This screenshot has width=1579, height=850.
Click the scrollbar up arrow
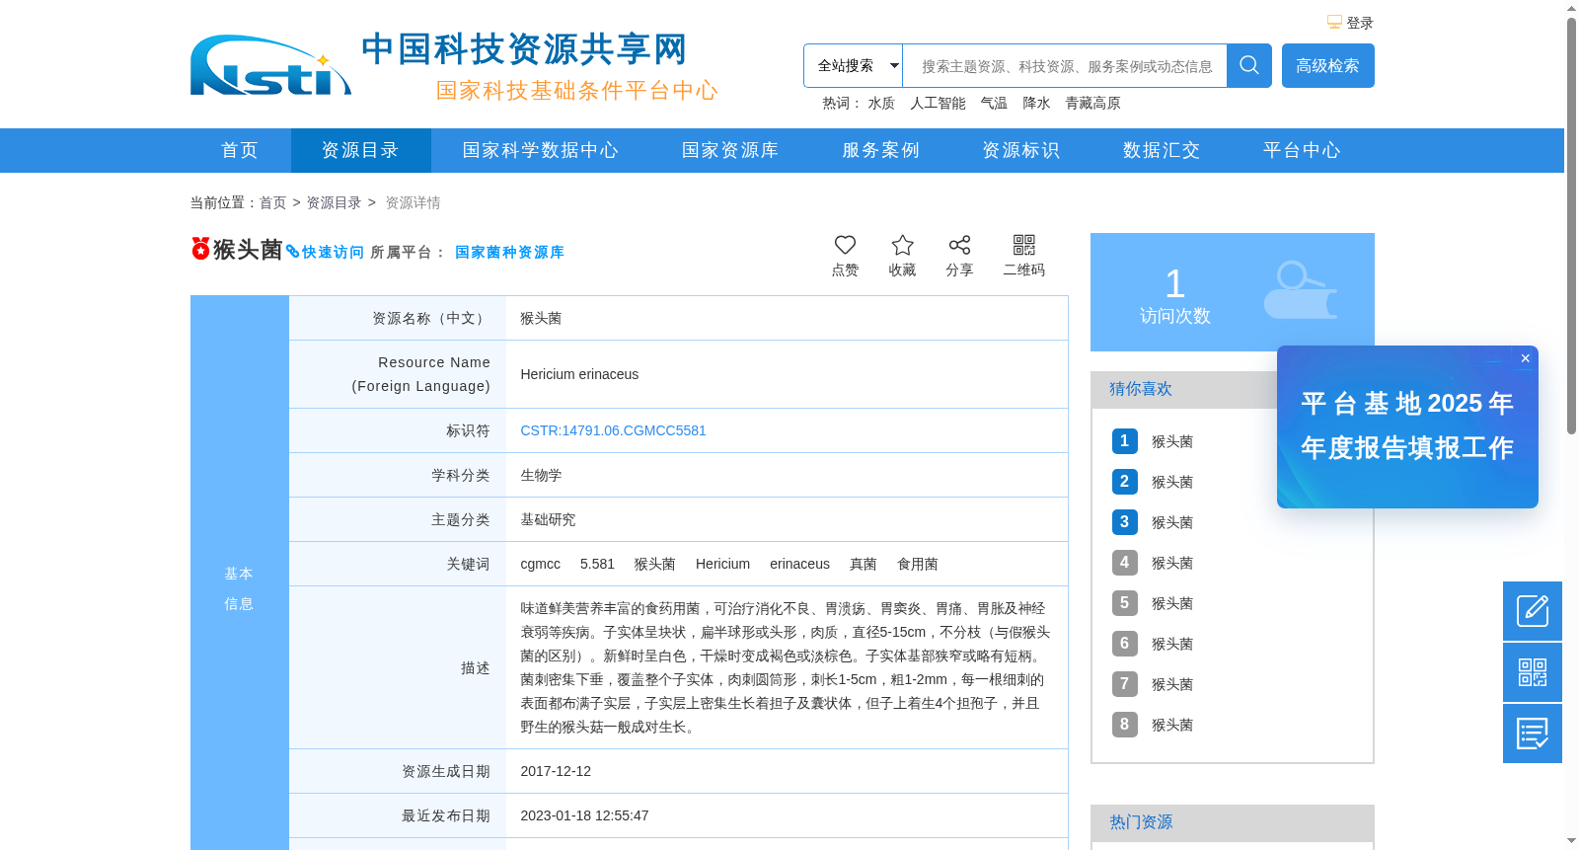tap(1571, 8)
